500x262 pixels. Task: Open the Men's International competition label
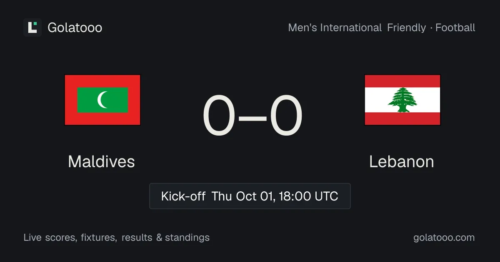pos(335,28)
